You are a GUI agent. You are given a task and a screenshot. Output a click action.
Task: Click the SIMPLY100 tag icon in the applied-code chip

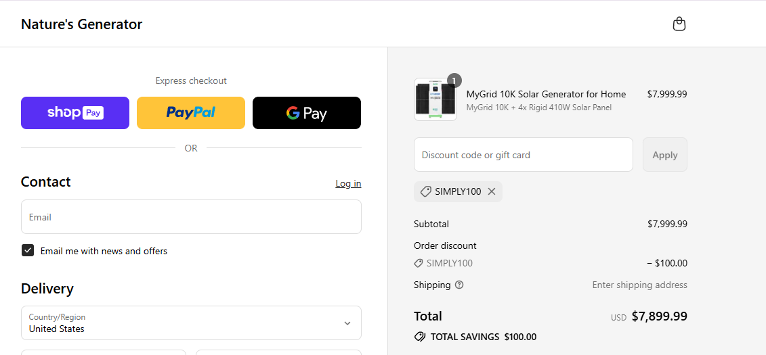(x=425, y=191)
